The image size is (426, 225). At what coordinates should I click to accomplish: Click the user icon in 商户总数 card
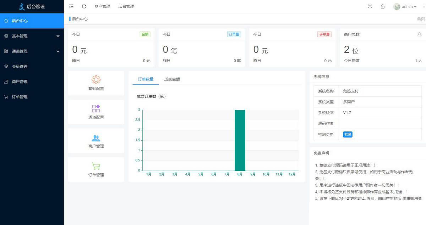419,34
